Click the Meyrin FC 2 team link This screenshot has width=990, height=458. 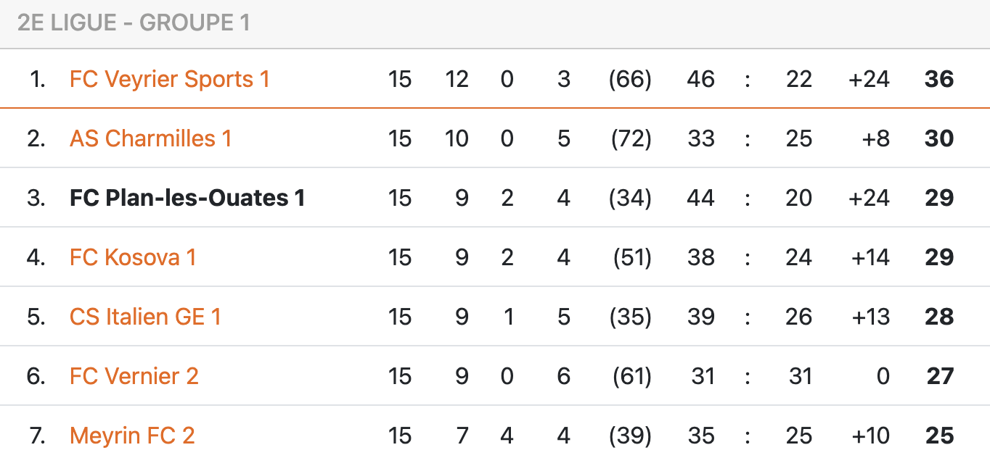coord(132,436)
